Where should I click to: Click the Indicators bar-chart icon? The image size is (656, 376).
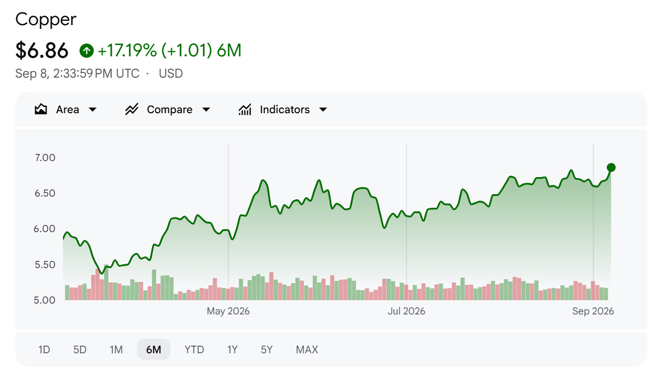pos(244,109)
